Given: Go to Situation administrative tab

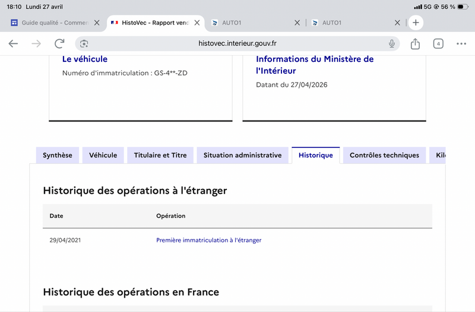Looking at the screenshot, I should click(242, 155).
